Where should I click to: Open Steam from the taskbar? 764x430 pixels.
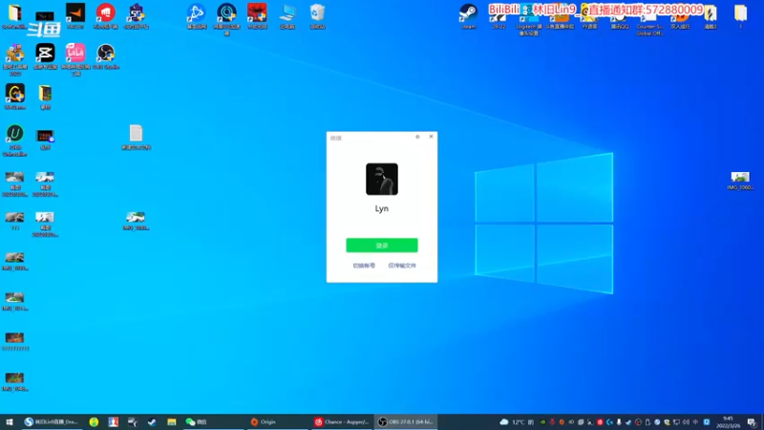152,421
